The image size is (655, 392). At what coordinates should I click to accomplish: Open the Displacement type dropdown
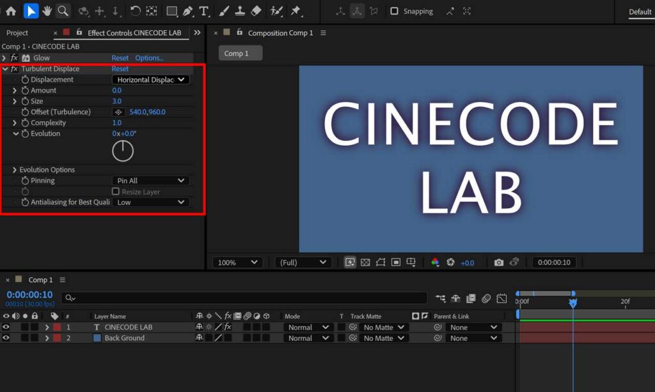point(151,79)
